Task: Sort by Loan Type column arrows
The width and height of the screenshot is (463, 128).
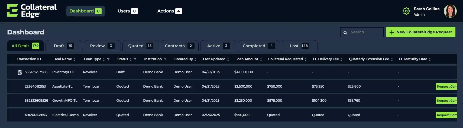Action: pos(104,59)
